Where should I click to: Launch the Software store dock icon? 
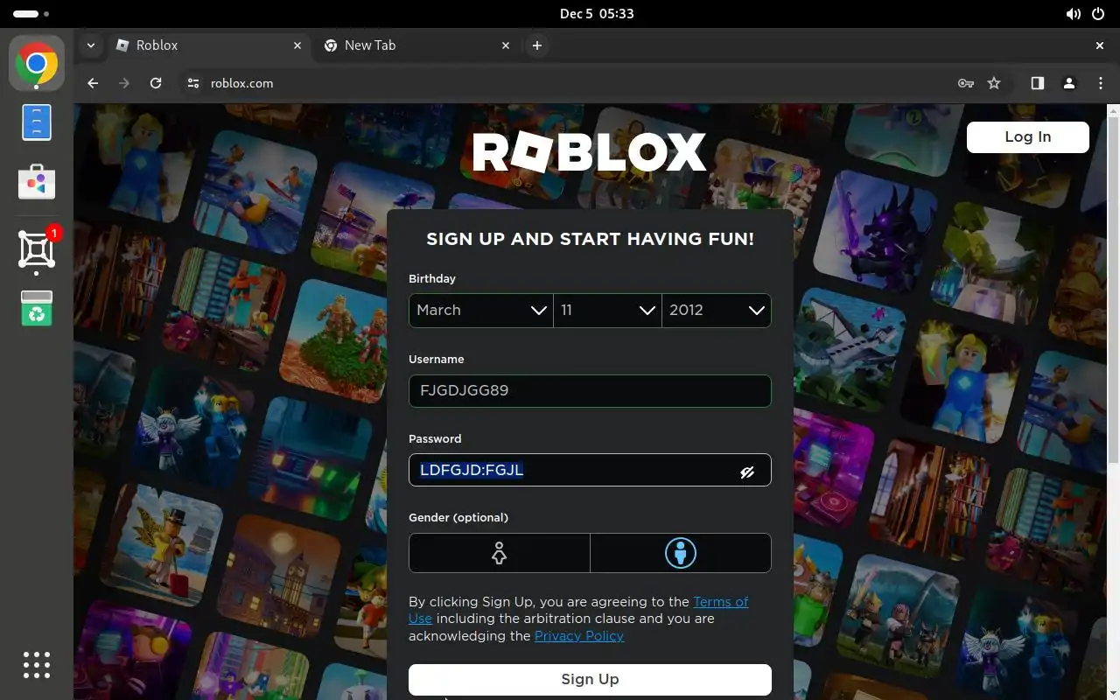pyautogui.click(x=37, y=181)
